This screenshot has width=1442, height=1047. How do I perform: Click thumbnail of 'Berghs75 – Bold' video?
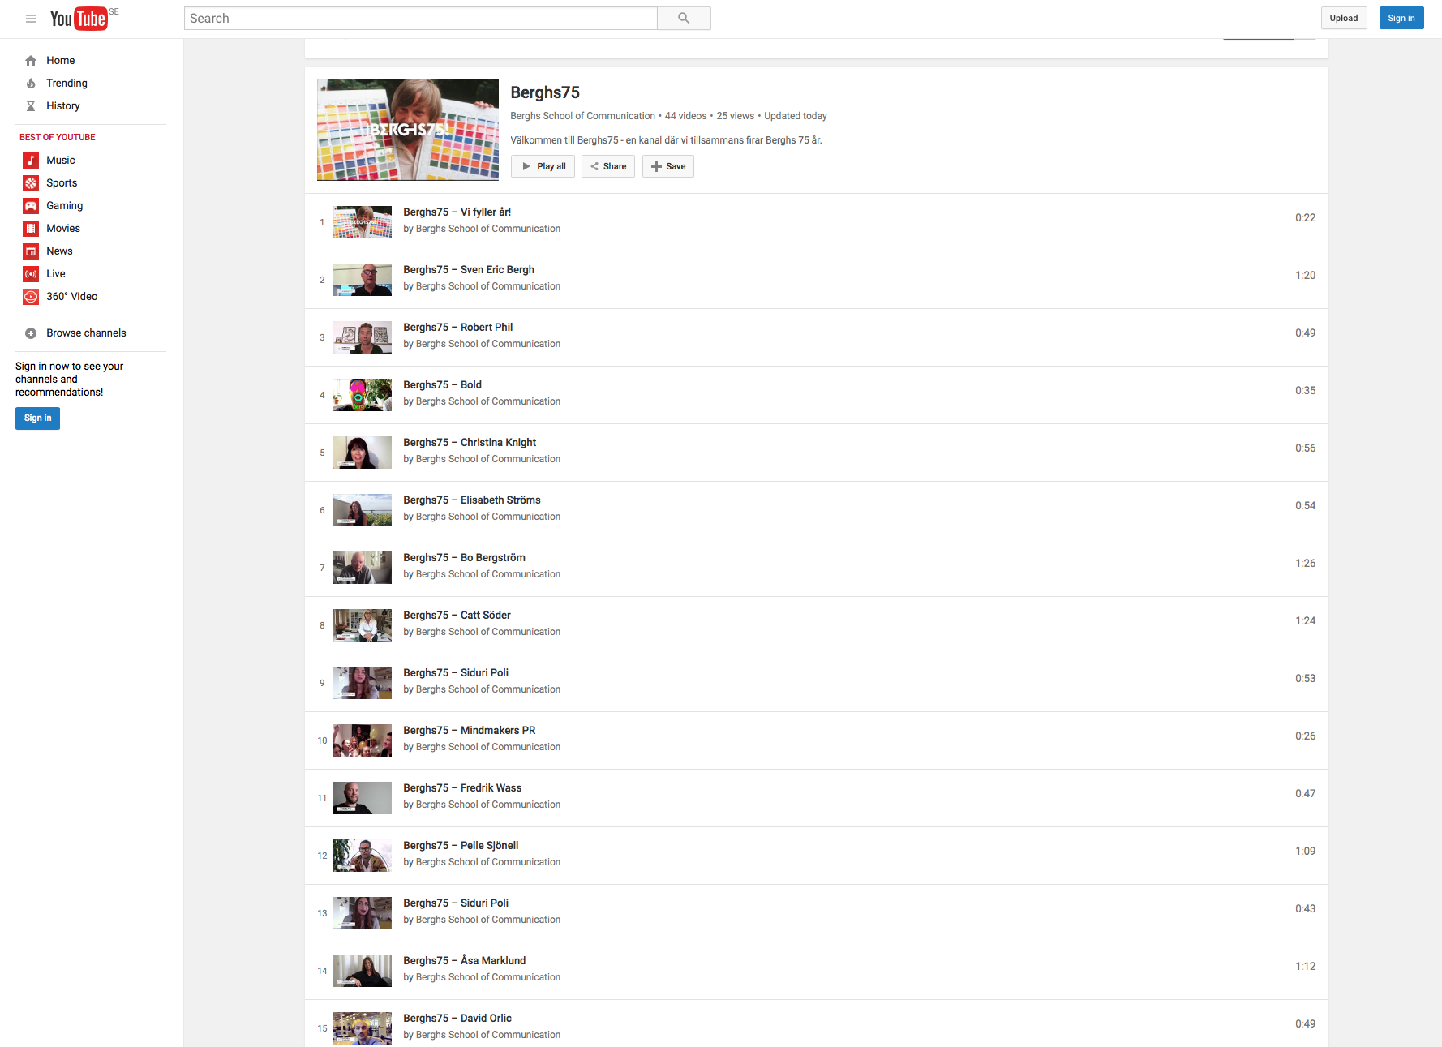pyautogui.click(x=363, y=395)
